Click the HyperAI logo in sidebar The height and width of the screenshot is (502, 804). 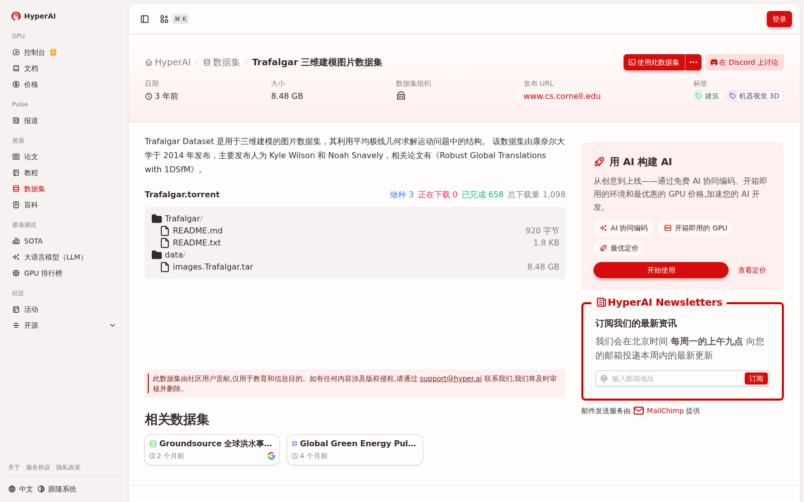[34, 16]
